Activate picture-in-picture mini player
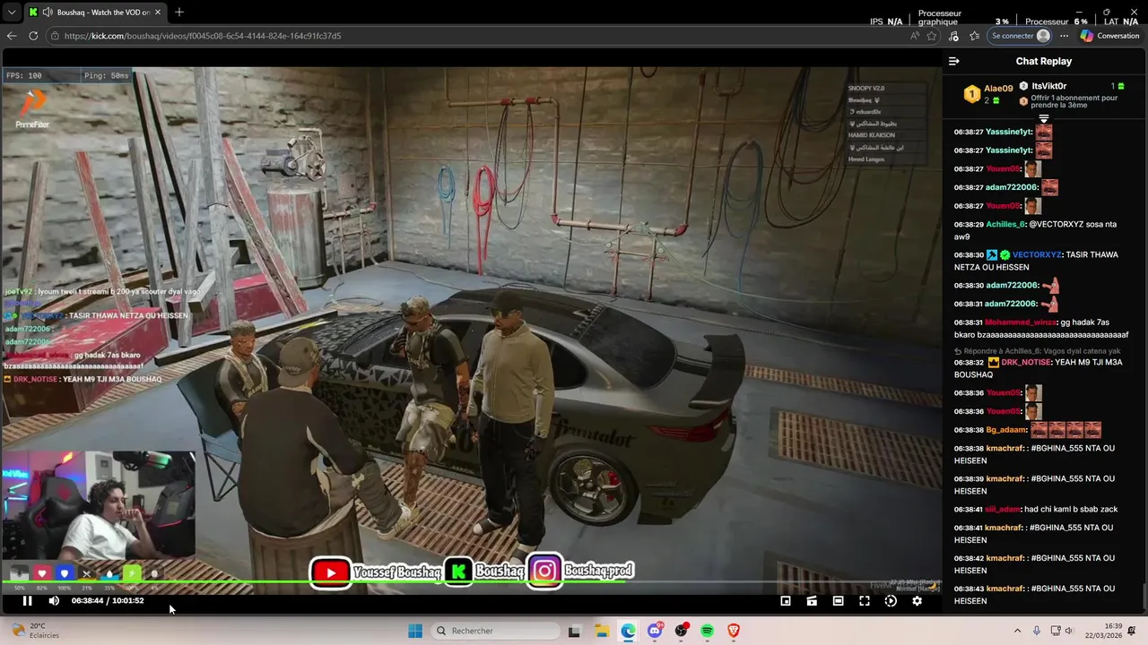The height and width of the screenshot is (645, 1148). pyautogui.click(x=786, y=601)
